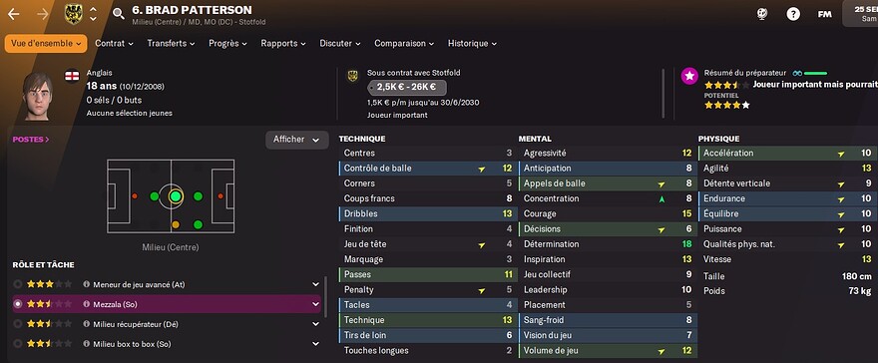Go back with the left arrow icon
The image size is (878, 363).
point(13,14)
